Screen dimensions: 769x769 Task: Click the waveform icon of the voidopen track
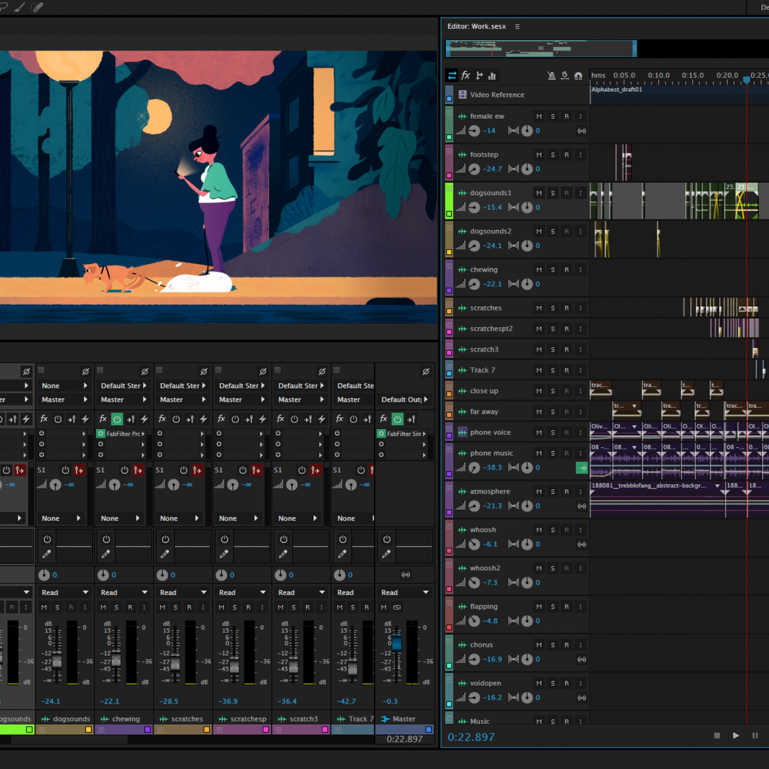point(462,683)
